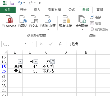Click the Save icon in quick access toolbar

pos(12,3)
